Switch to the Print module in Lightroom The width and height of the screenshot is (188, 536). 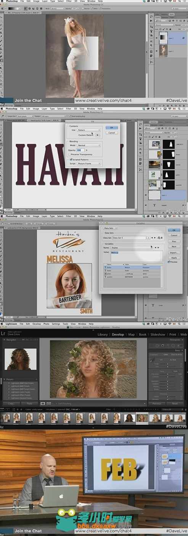point(173,334)
